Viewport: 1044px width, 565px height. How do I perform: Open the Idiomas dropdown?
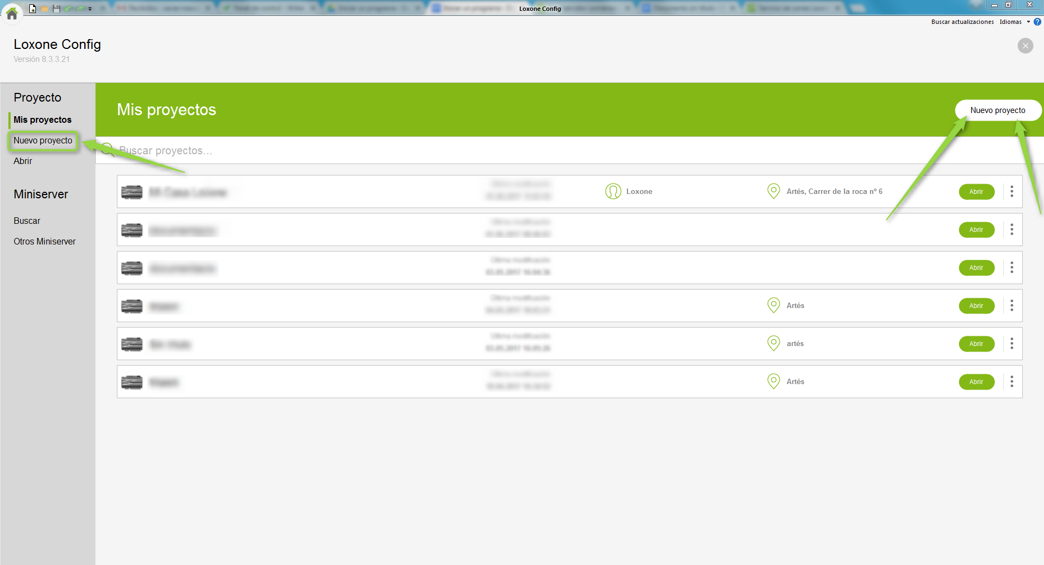coord(1014,22)
